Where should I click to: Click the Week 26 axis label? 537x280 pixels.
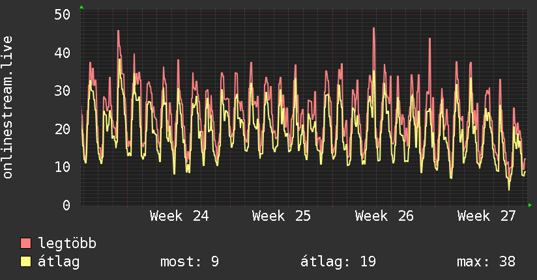385,216
